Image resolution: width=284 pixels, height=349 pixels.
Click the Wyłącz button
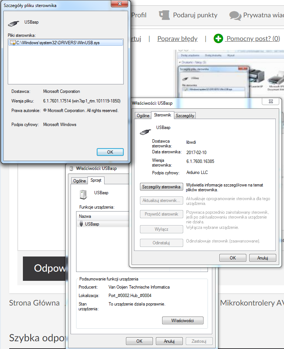point(161,229)
